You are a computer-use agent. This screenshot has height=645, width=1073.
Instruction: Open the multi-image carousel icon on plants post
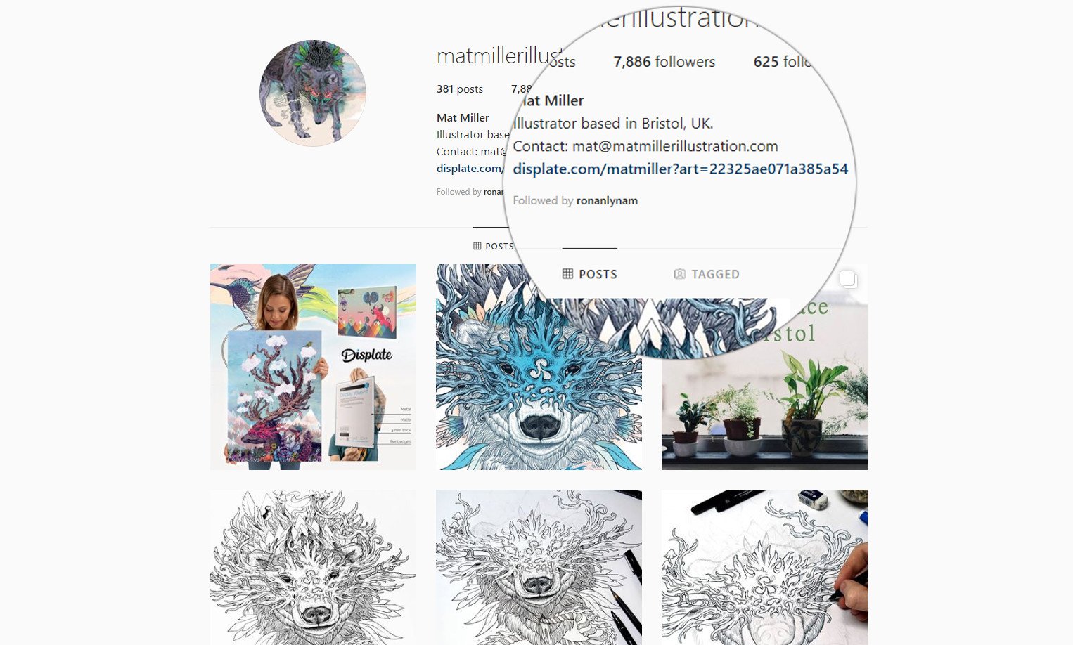(848, 279)
